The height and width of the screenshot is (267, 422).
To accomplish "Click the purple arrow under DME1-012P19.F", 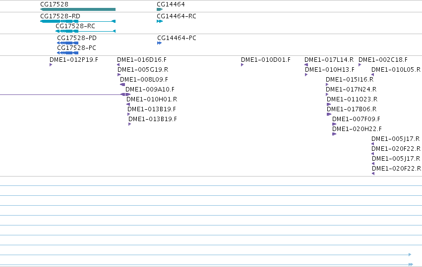I will click(51, 65).
